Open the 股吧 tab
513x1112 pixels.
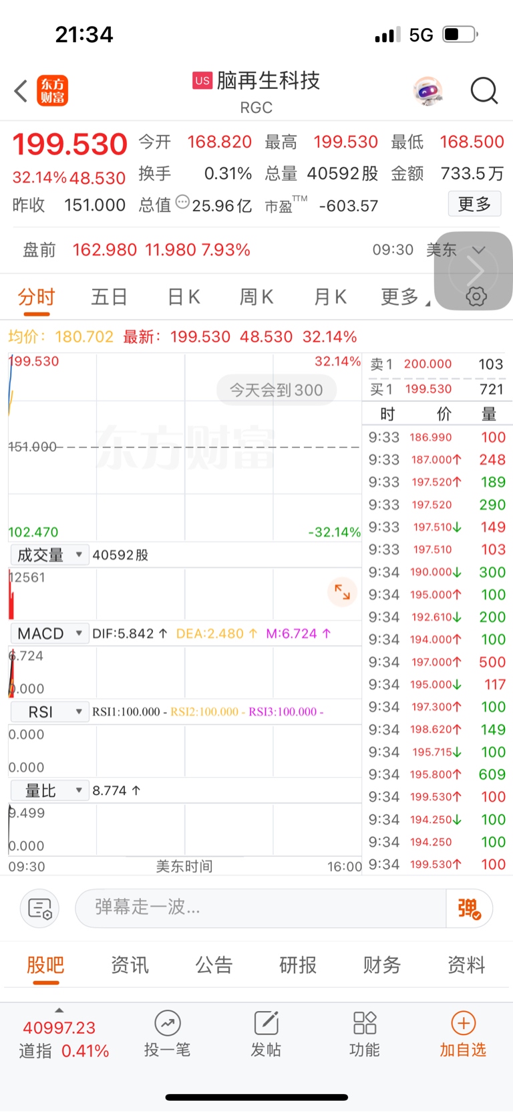45,965
